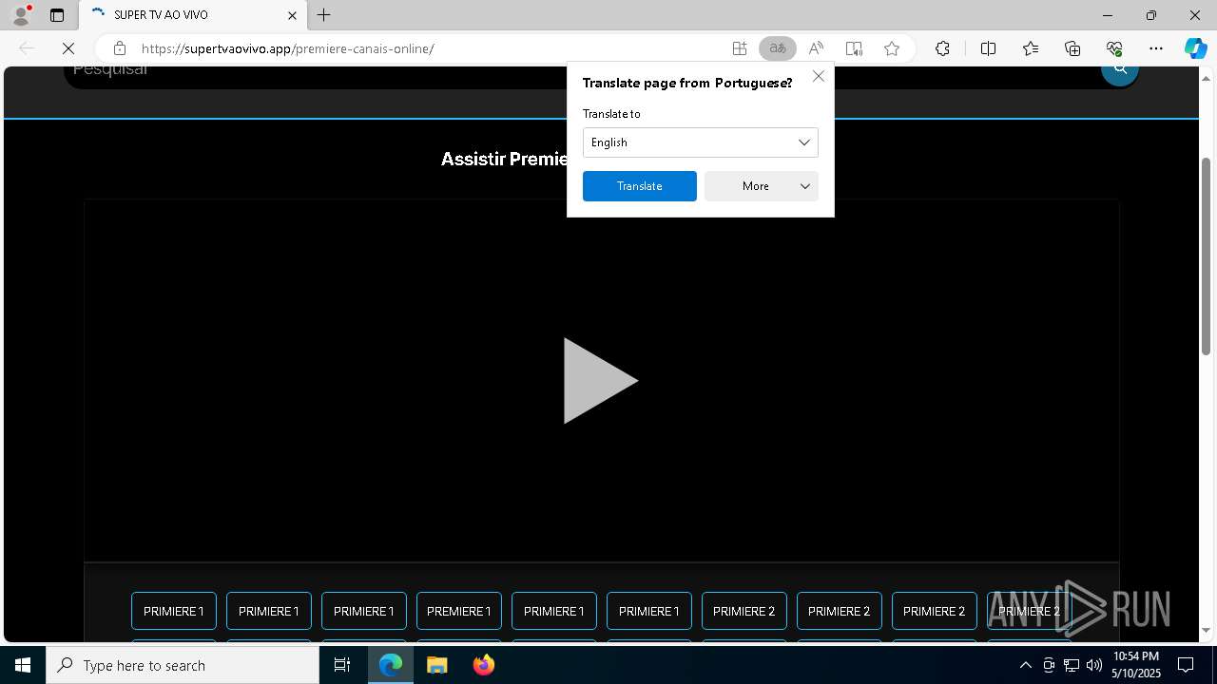Open the Edge profile icon
This screenshot has width=1217, height=684.
[20, 14]
